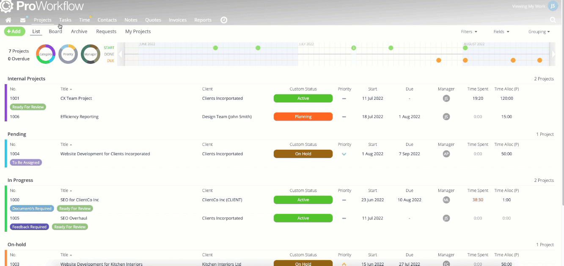Click priority dash icon for SEO for ClientCo Inc
Viewport: 564px width, 266px height.
(x=344, y=200)
